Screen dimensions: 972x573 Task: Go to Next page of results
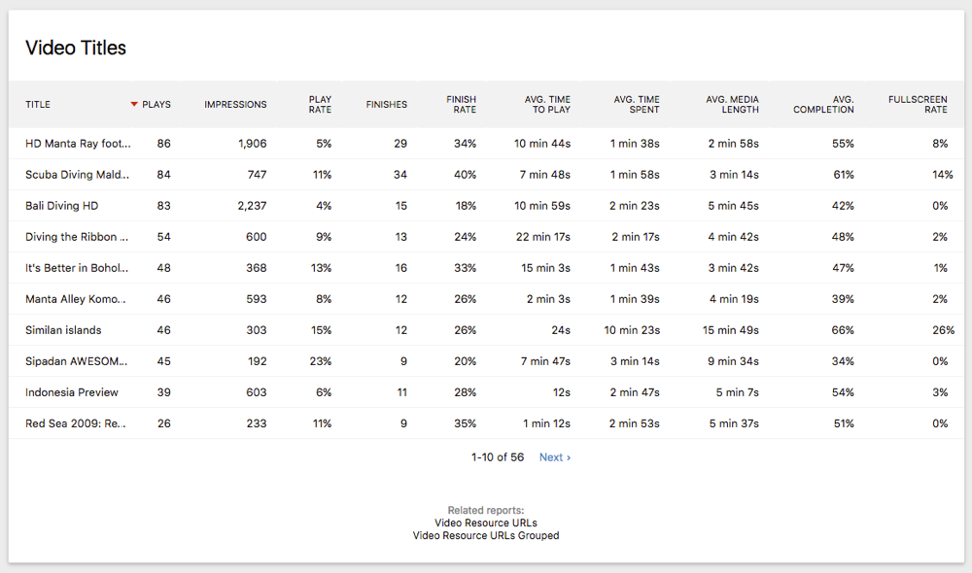coord(554,457)
